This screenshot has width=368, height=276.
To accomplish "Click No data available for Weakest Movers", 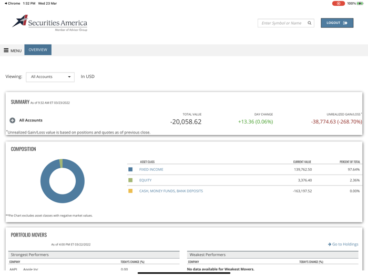I will pos(221,269).
